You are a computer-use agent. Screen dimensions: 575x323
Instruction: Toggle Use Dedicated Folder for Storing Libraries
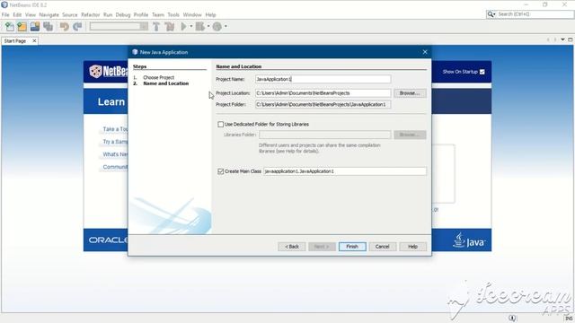220,125
